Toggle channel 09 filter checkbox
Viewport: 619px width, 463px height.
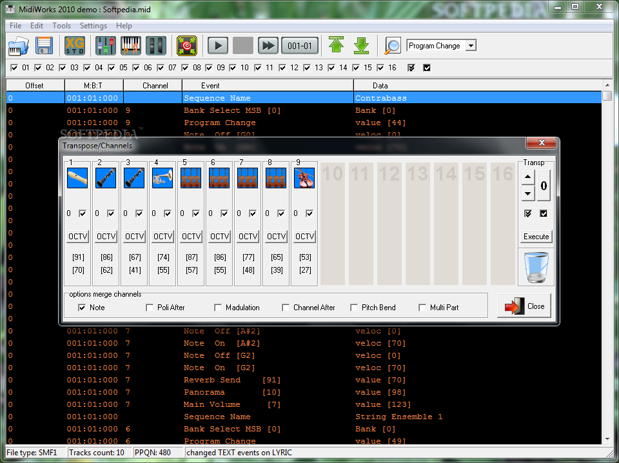click(x=209, y=68)
